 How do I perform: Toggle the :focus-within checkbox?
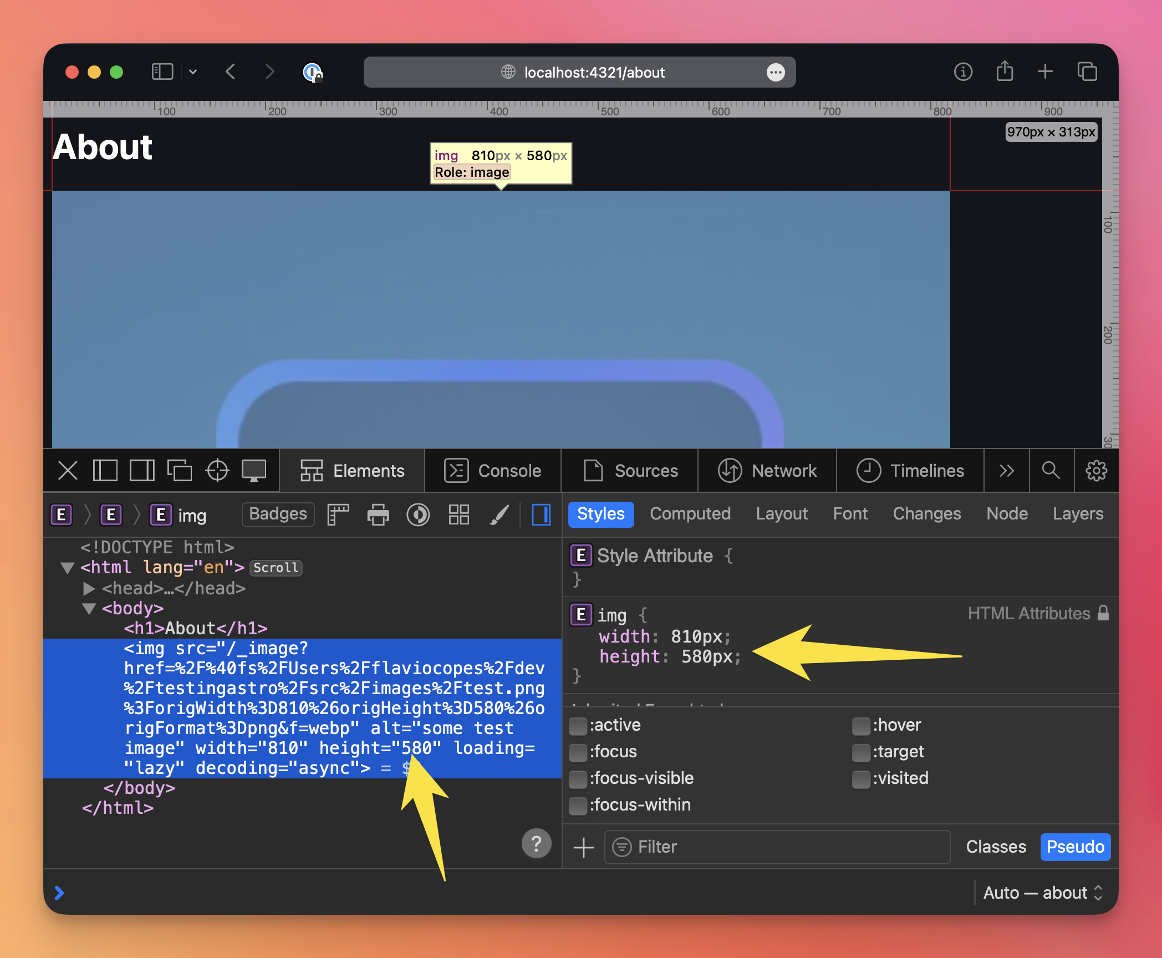(x=578, y=805)
